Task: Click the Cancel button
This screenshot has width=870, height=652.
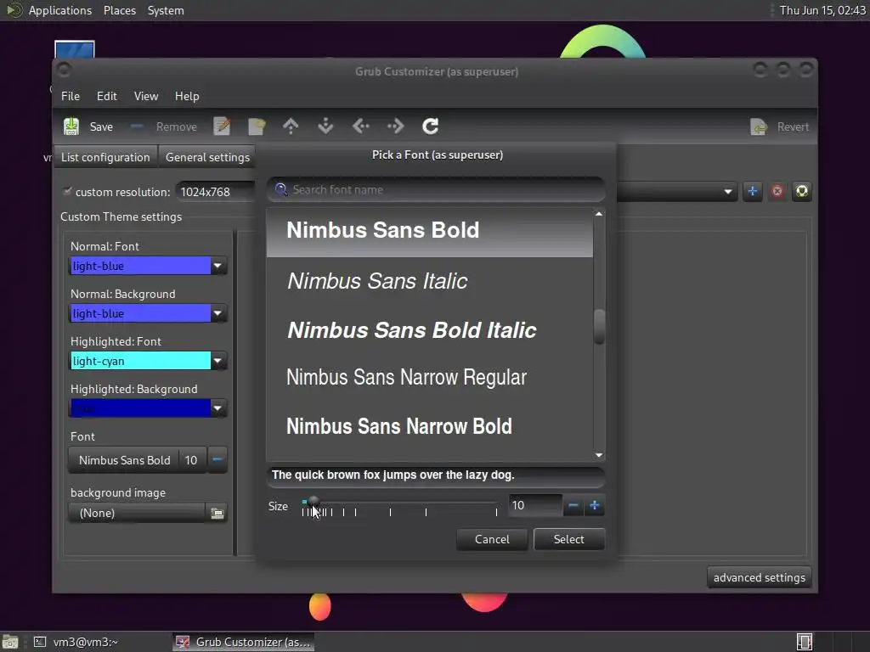Action: click(492, 539)
